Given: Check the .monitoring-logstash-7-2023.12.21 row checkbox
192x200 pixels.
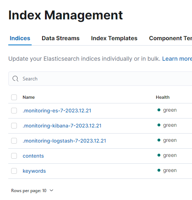Looking at the screenshot, I should (x=14, y=141).
